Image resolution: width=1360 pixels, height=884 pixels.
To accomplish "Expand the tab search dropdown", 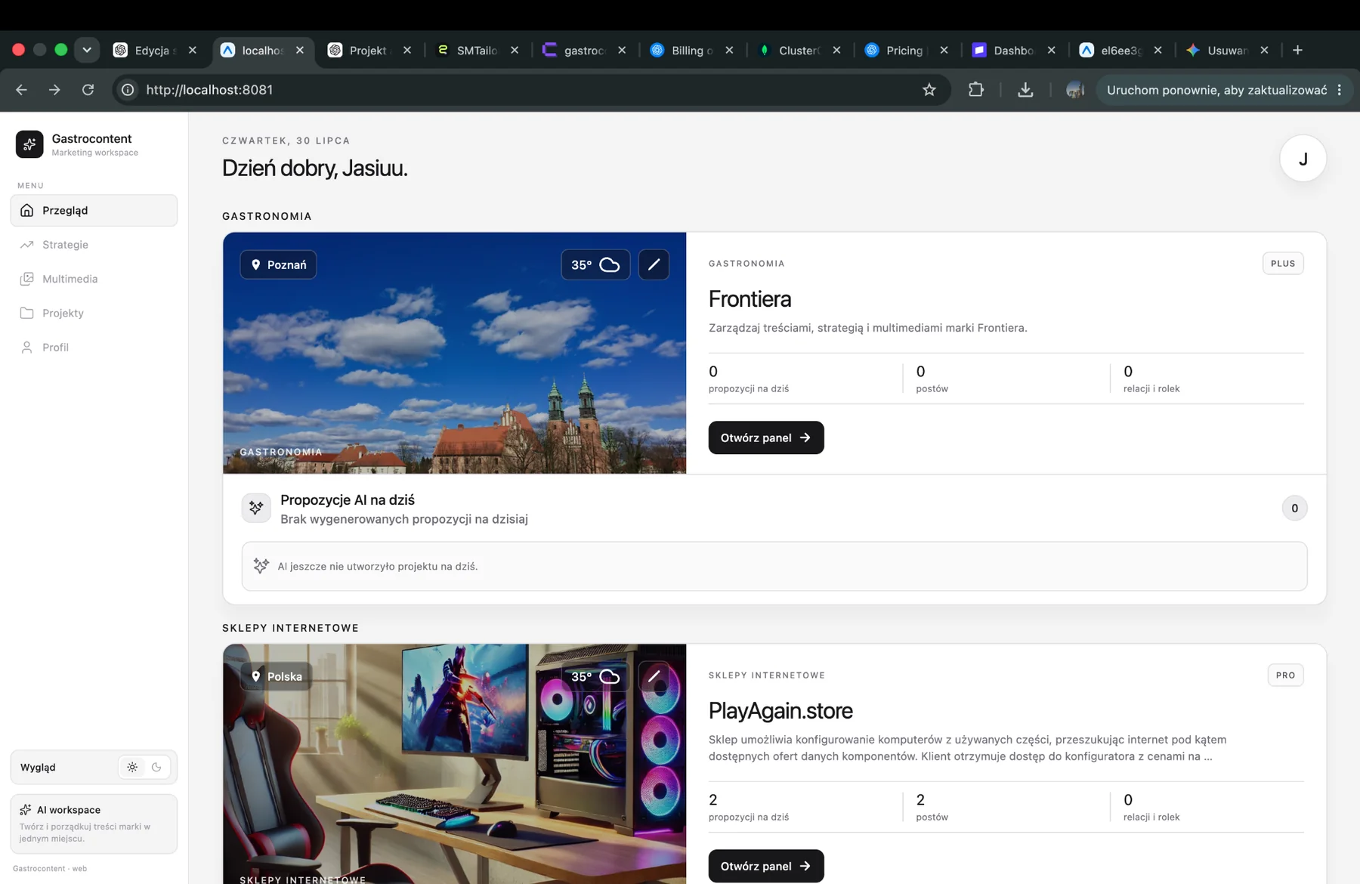I will [87, 50].
